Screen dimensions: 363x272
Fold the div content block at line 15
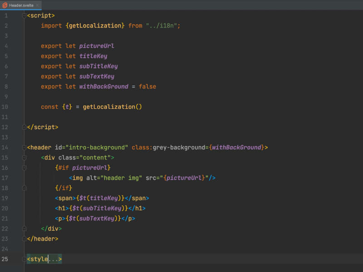pyautogui.click(x=24, y=157)
